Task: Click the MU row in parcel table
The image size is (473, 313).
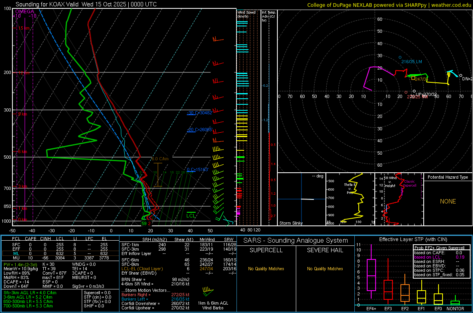Action: [60, 258]
